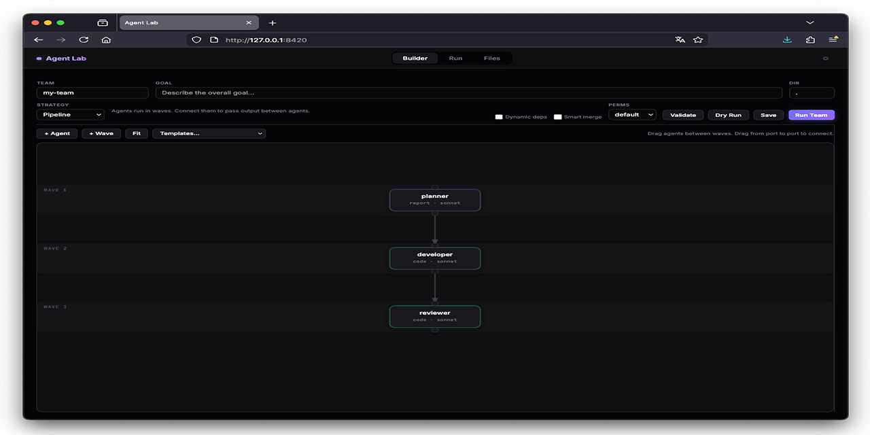The height and width of the screenshot is (435, 870).
Task: Open the Strategy Pipeline dropdown
Action: [x=71, y=115]
